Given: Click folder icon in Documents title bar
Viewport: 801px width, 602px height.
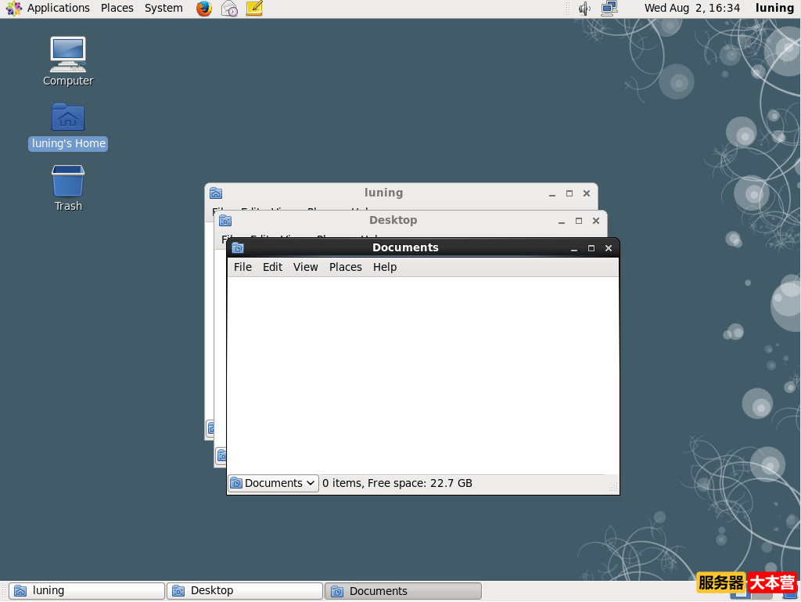Looking at the screenshot, I should (x=238, y=248).
